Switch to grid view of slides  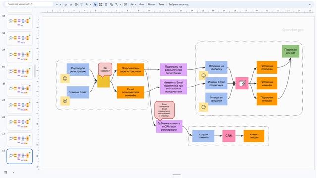tap(6, 172)
